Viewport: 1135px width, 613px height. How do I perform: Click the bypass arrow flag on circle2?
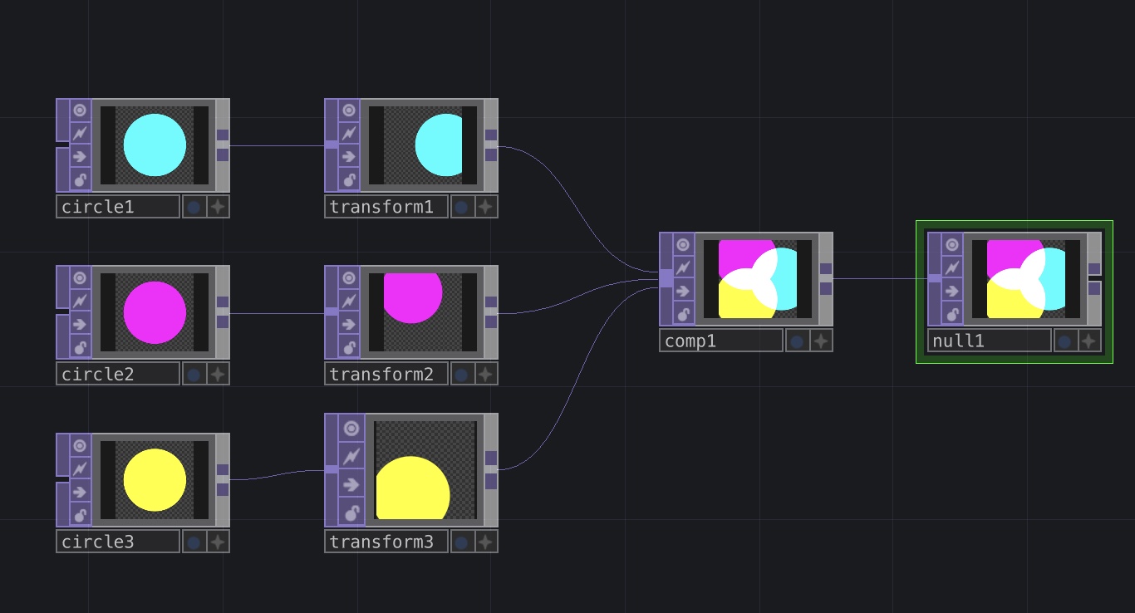pyautogui.click(x=81, y=324)
